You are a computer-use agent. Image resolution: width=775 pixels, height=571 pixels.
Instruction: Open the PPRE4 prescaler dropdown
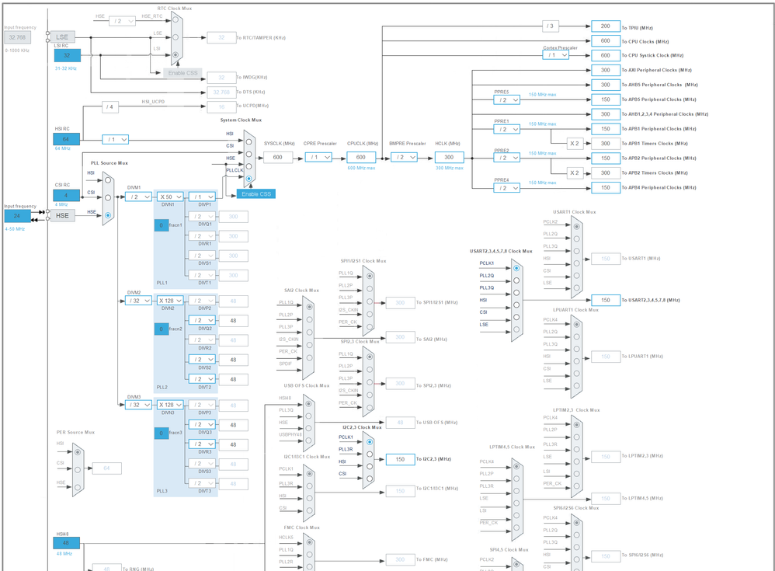[x=506, y=188]
